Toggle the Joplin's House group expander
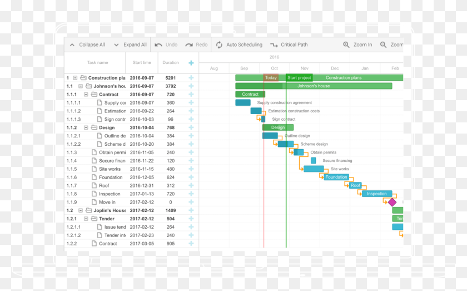 pyautogui.click(x=81, y=211)
